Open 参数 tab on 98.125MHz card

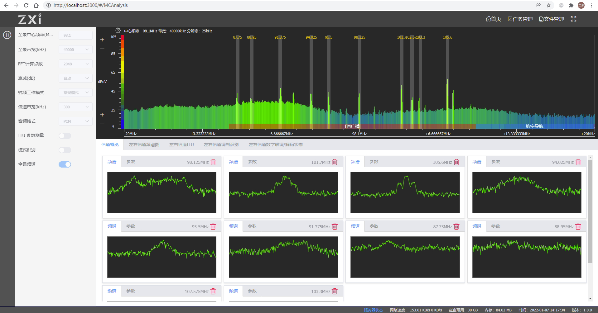point(131,162)
